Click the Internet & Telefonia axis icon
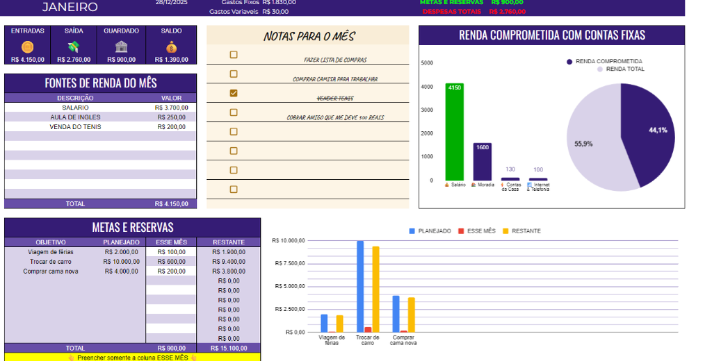712x361 pixels. tap(529, 185)
